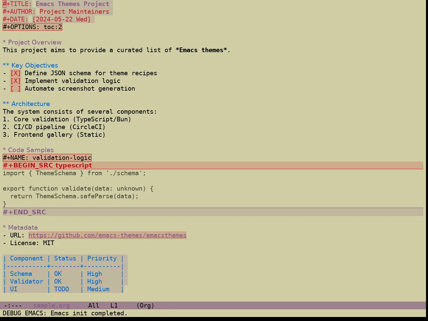Click the bold '*Emacs themes*' text
Image resolution: width=428 pixels, height=321 pixels.
(201, 50)
